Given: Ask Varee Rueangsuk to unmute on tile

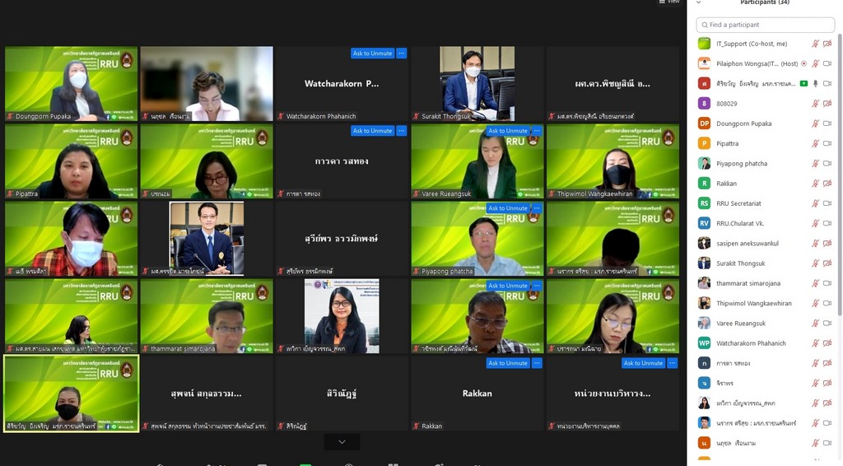Looking at the screenshot, I should 507,131.
